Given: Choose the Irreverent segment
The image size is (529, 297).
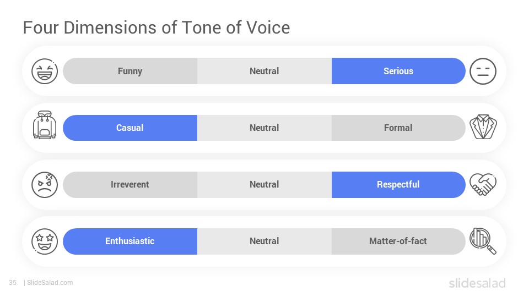Looking at the screenshot, I should pyautogui.click(x=130, y=185).
